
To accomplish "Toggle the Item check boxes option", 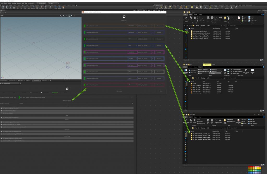I will [232, 69].
